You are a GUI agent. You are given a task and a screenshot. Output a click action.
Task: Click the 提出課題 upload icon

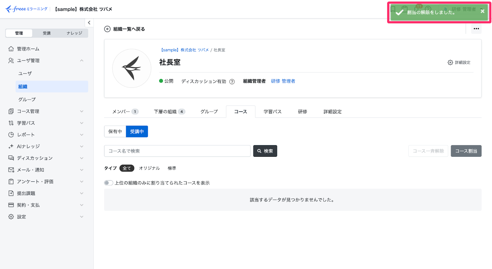pyautogui.click(x=11, y=193)
